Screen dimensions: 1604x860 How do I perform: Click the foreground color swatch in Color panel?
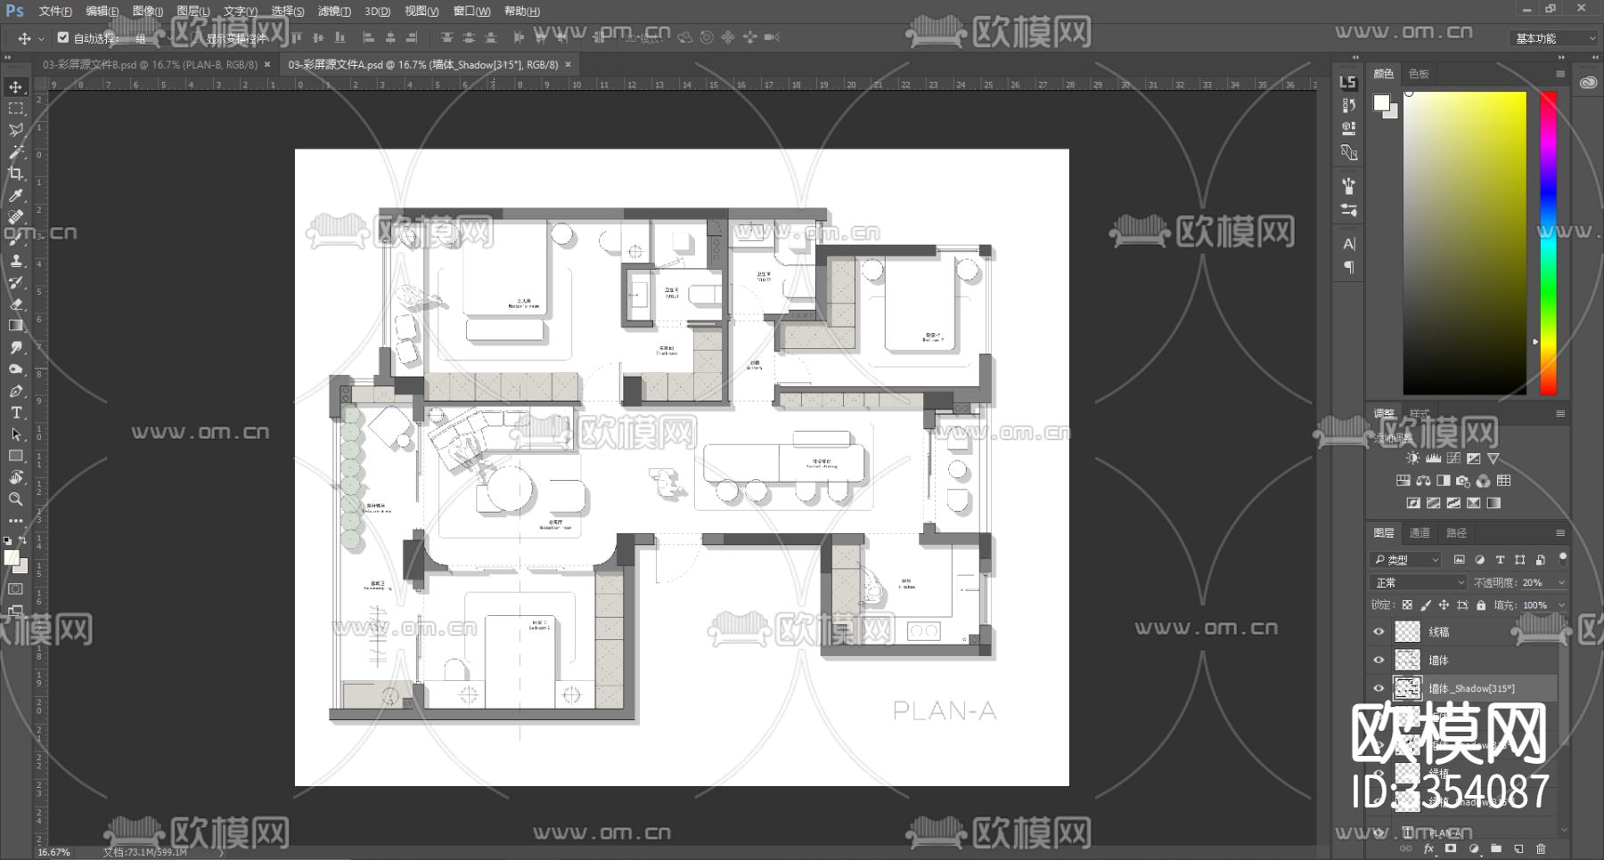click(1381, 102)
